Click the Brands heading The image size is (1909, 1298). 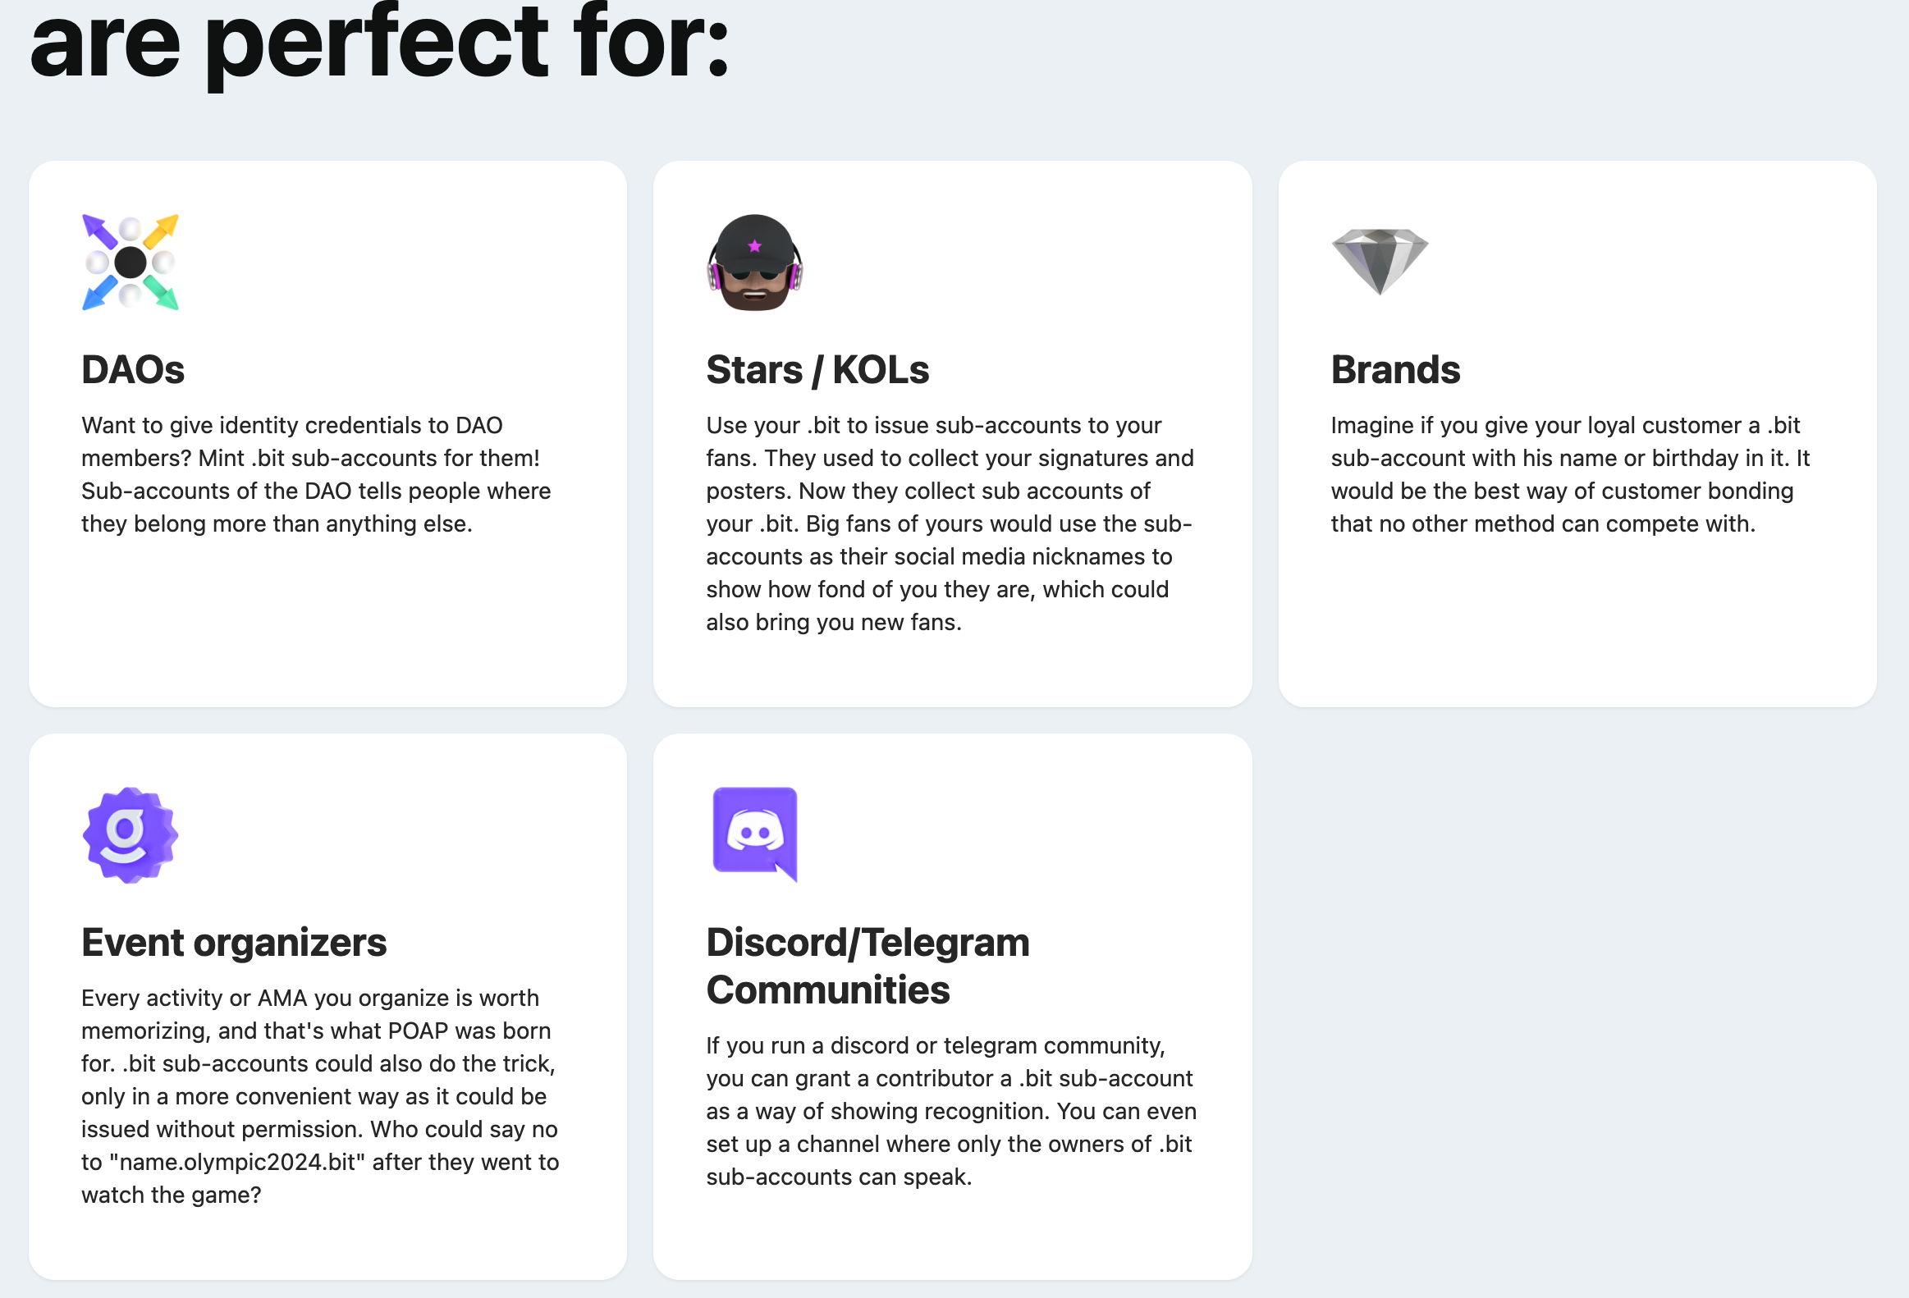click(1395, 369)
